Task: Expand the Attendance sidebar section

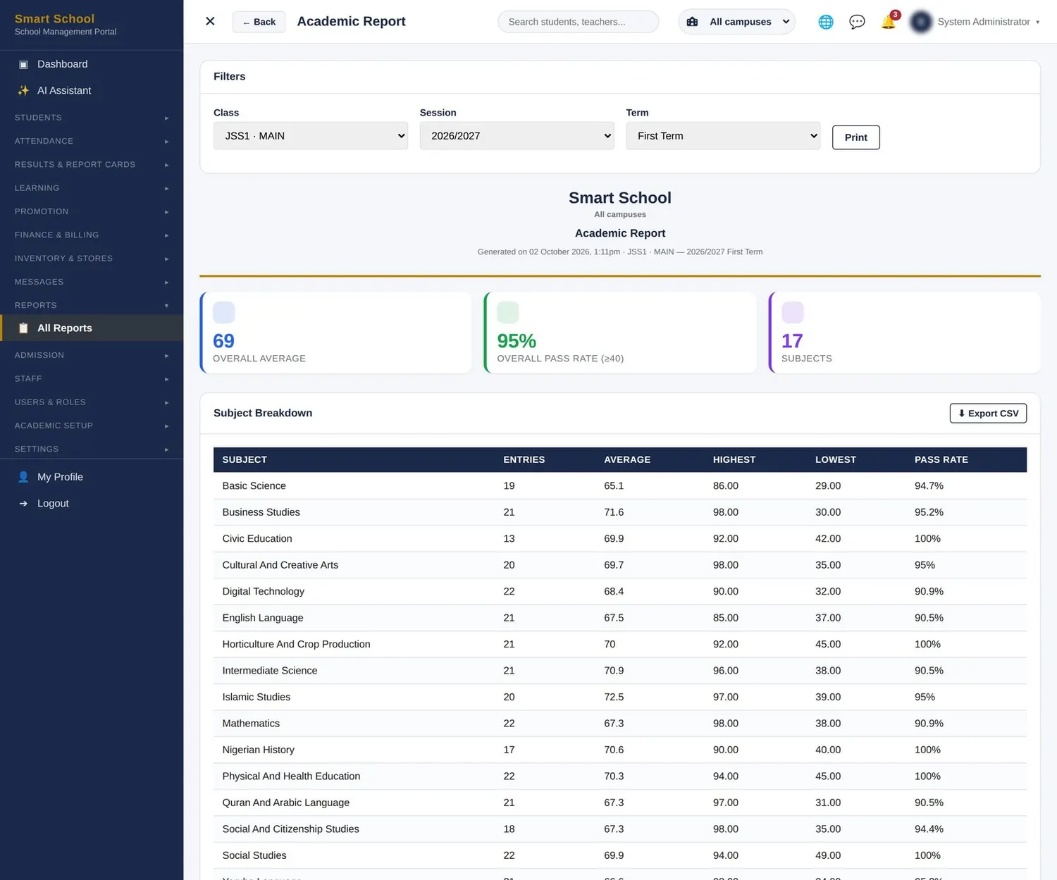Action: point(92,141)
